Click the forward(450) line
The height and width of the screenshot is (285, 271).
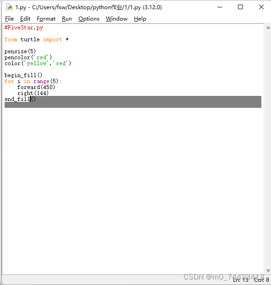point(36,87)
